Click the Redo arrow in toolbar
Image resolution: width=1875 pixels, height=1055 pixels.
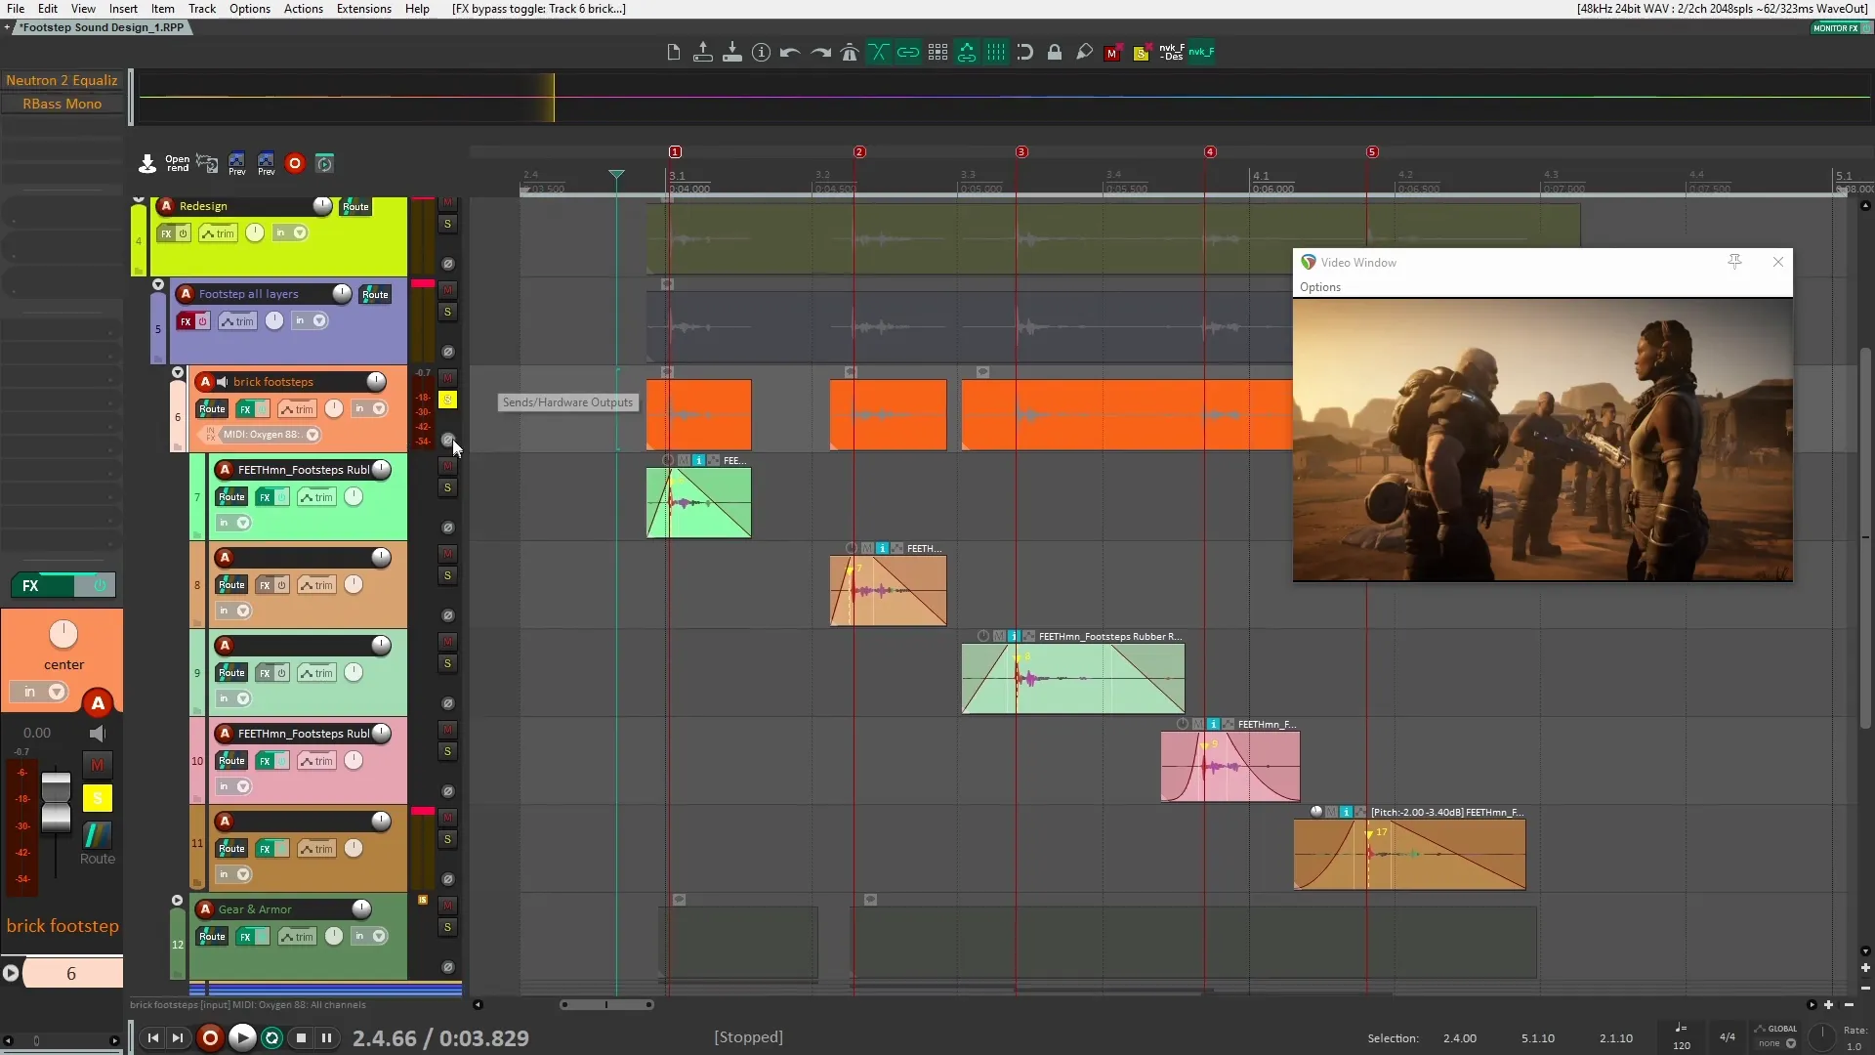pos(820,53)
